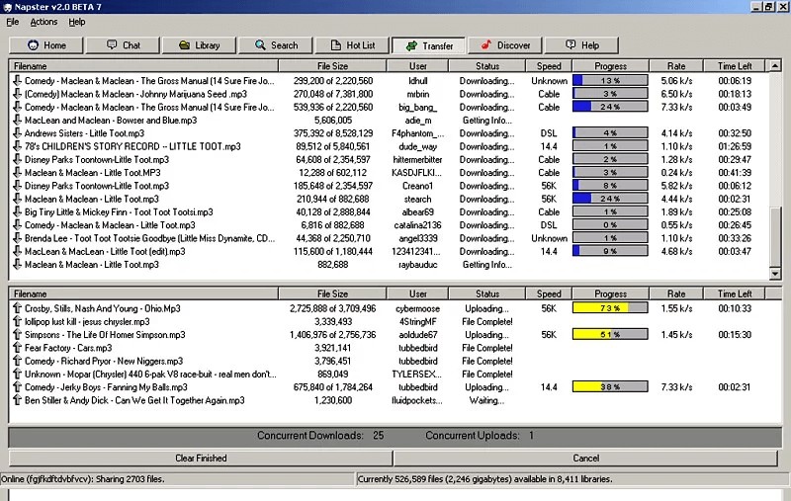Click the 73% yellow upload progress bar
The width and height of the screenshot is (791, 501).
tap(610, 308)
